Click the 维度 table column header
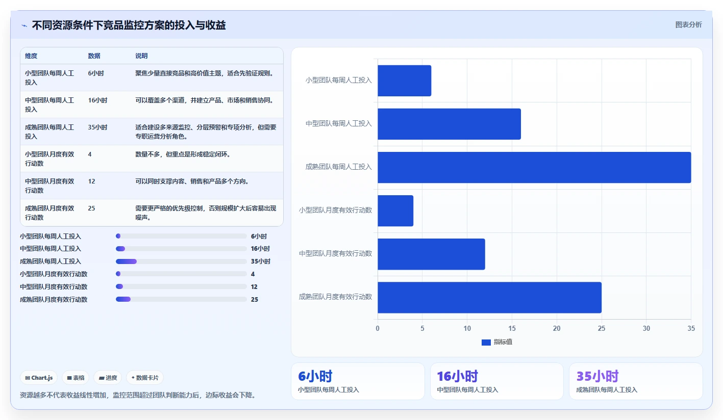723x420 pixels. click(x=31, y=56)
